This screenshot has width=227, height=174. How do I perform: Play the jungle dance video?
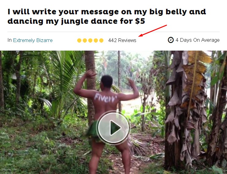click(113, 128)
